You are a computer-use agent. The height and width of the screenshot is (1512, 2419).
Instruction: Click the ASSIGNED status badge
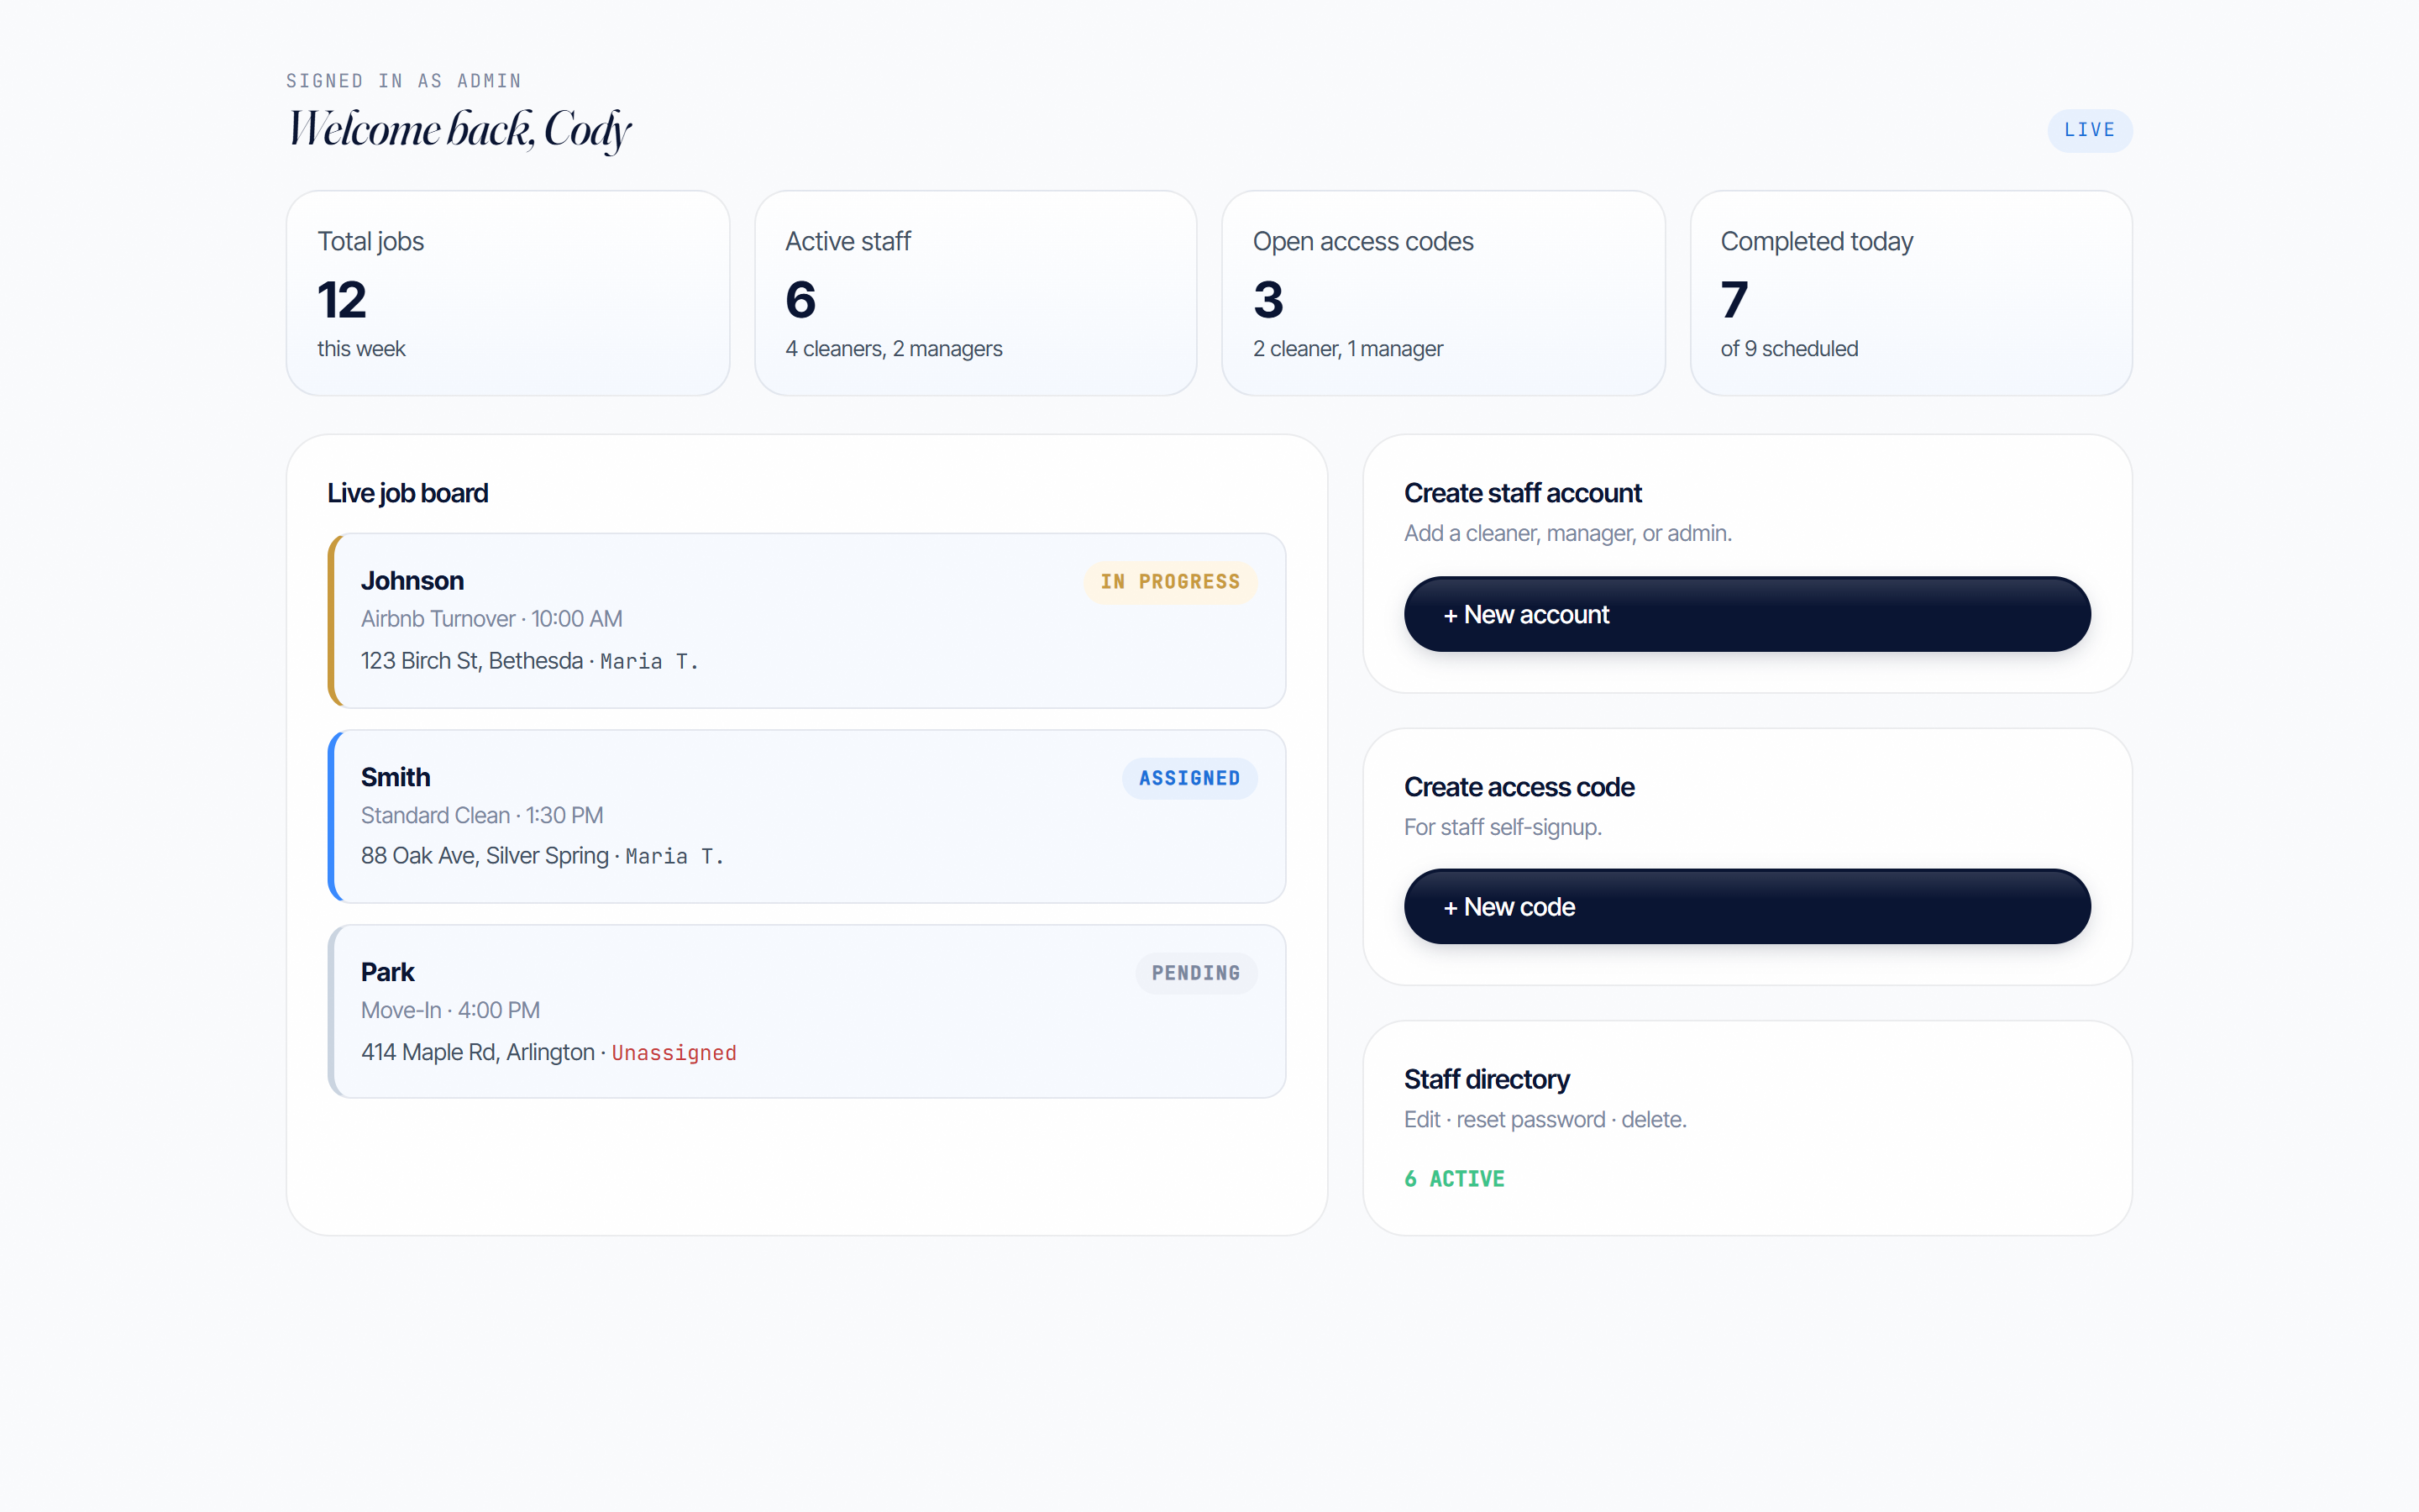(x=1189, y=778)
